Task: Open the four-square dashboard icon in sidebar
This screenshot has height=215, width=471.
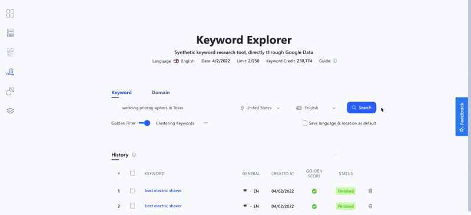Action: (x=10, y=14)
